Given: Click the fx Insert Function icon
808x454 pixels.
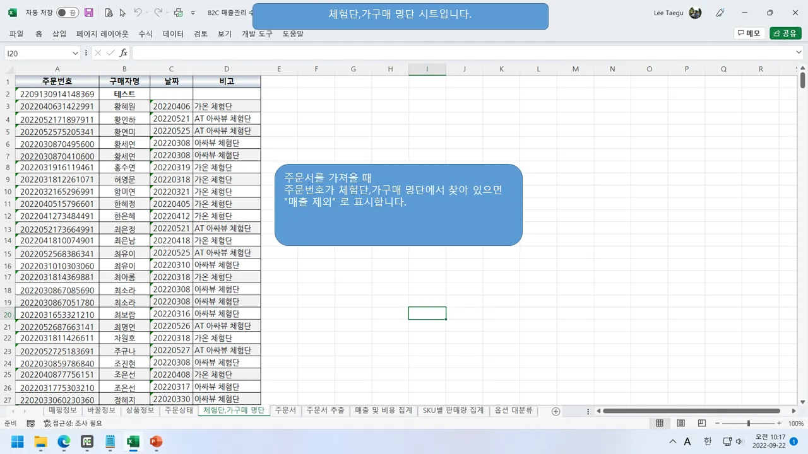Looking at the screenshot, I should pyautogui.click(x=124, y=53).
